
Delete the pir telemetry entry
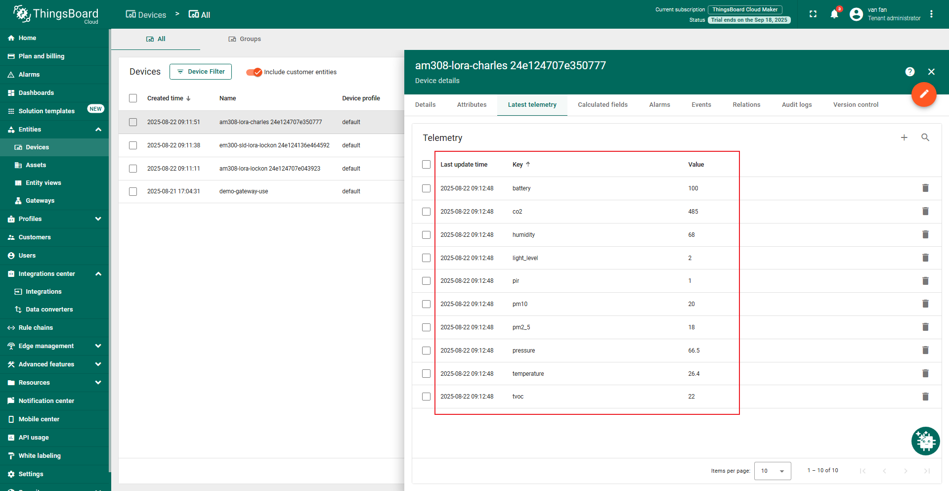pyautogui.click(x=925, y=281)
